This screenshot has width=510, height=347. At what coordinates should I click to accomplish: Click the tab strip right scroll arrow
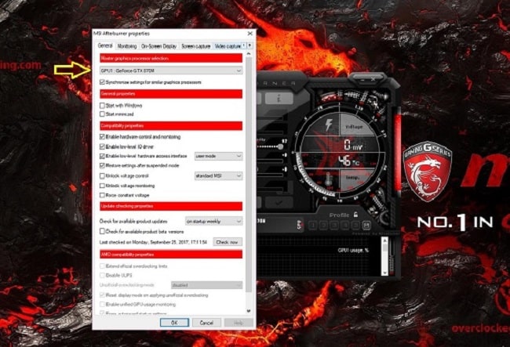[250, 45]
